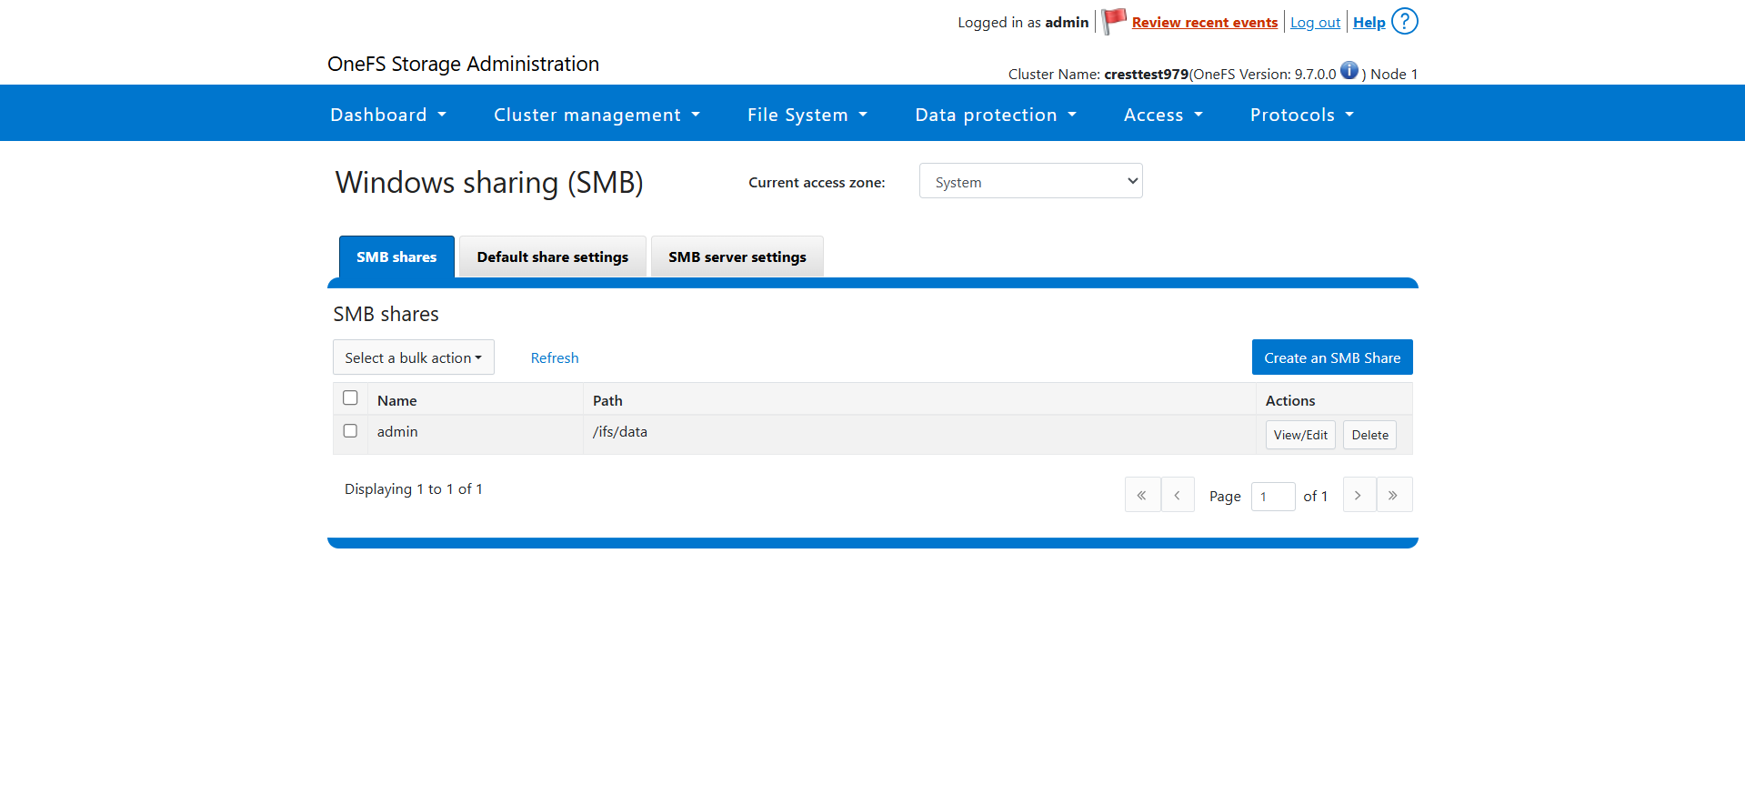Go to previous page of SMB shares
The image size is (1745, 805).
tap(1178, 495)
